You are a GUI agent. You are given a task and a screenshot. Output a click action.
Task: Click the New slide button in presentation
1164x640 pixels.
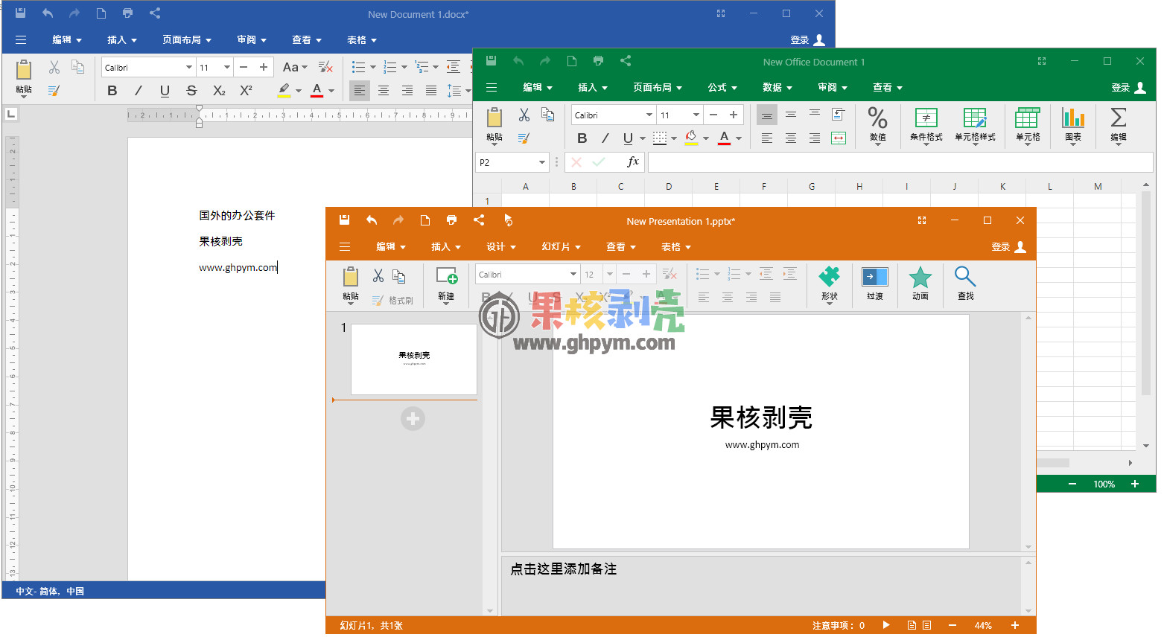pyautogui.click(x=446, y=284)
